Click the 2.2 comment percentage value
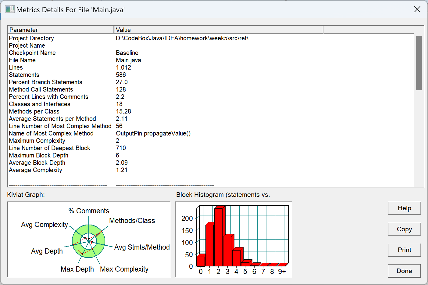The image size is (428, 285). tap(120, 97)
